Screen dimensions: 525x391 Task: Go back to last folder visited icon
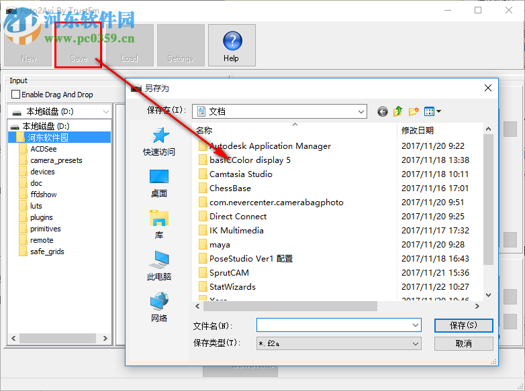point(383,111)
